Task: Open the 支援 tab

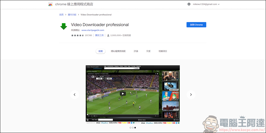Action: tap(148, 51)
